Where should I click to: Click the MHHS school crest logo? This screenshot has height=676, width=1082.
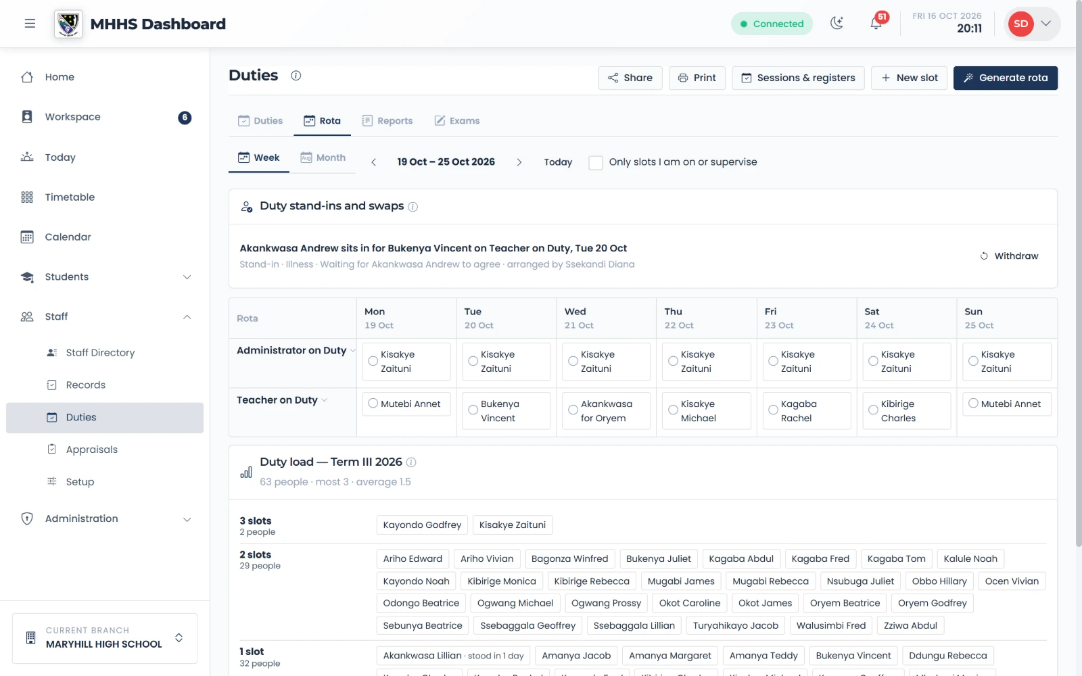point(68,24)
